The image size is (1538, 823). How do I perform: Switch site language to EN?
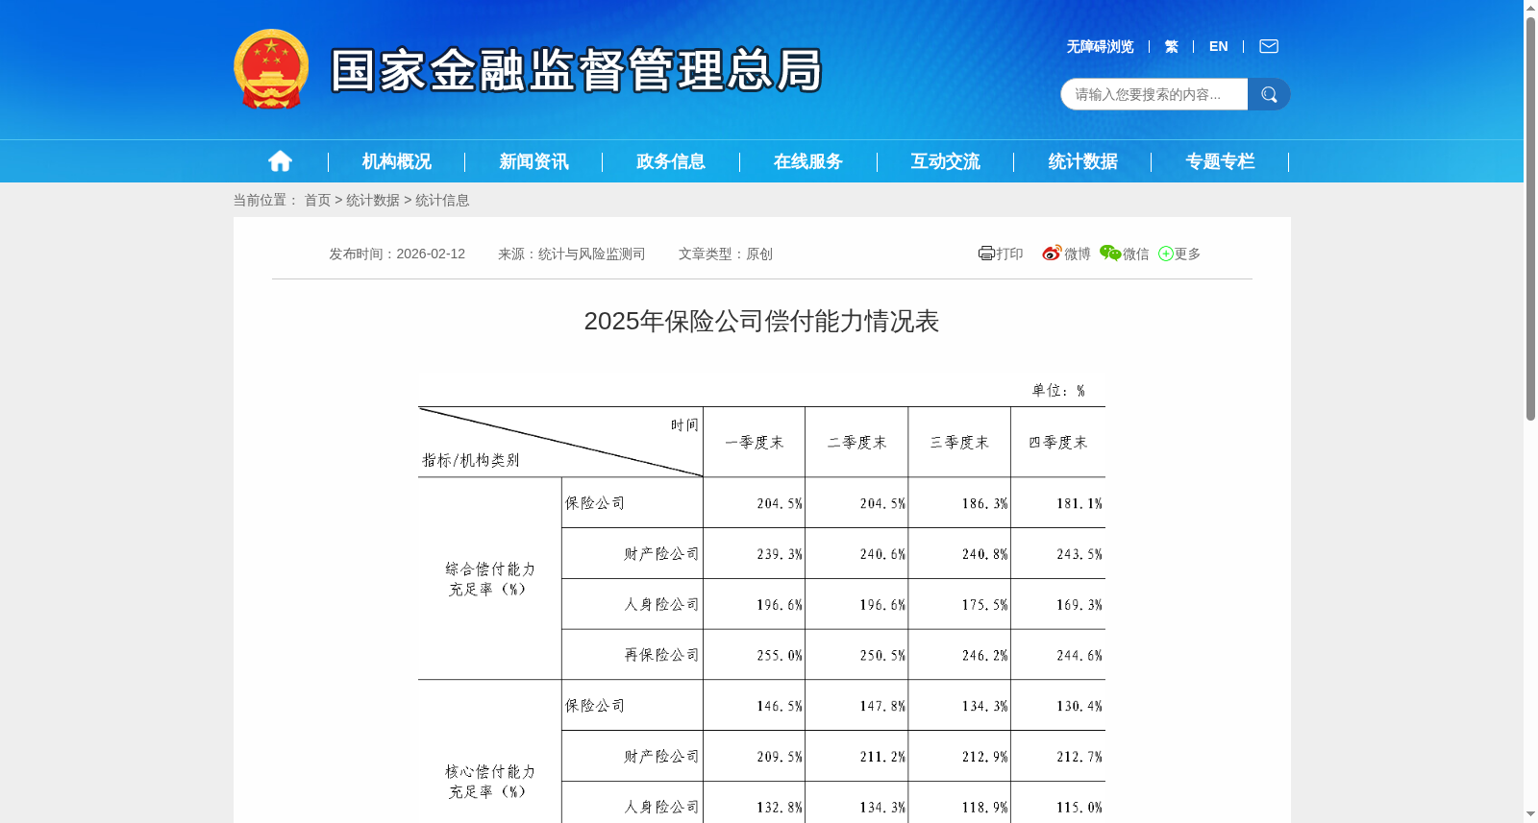pyautogui.click(x=1218, y=46)
